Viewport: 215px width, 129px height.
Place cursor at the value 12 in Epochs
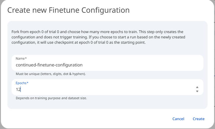click(x=18, y=89)
